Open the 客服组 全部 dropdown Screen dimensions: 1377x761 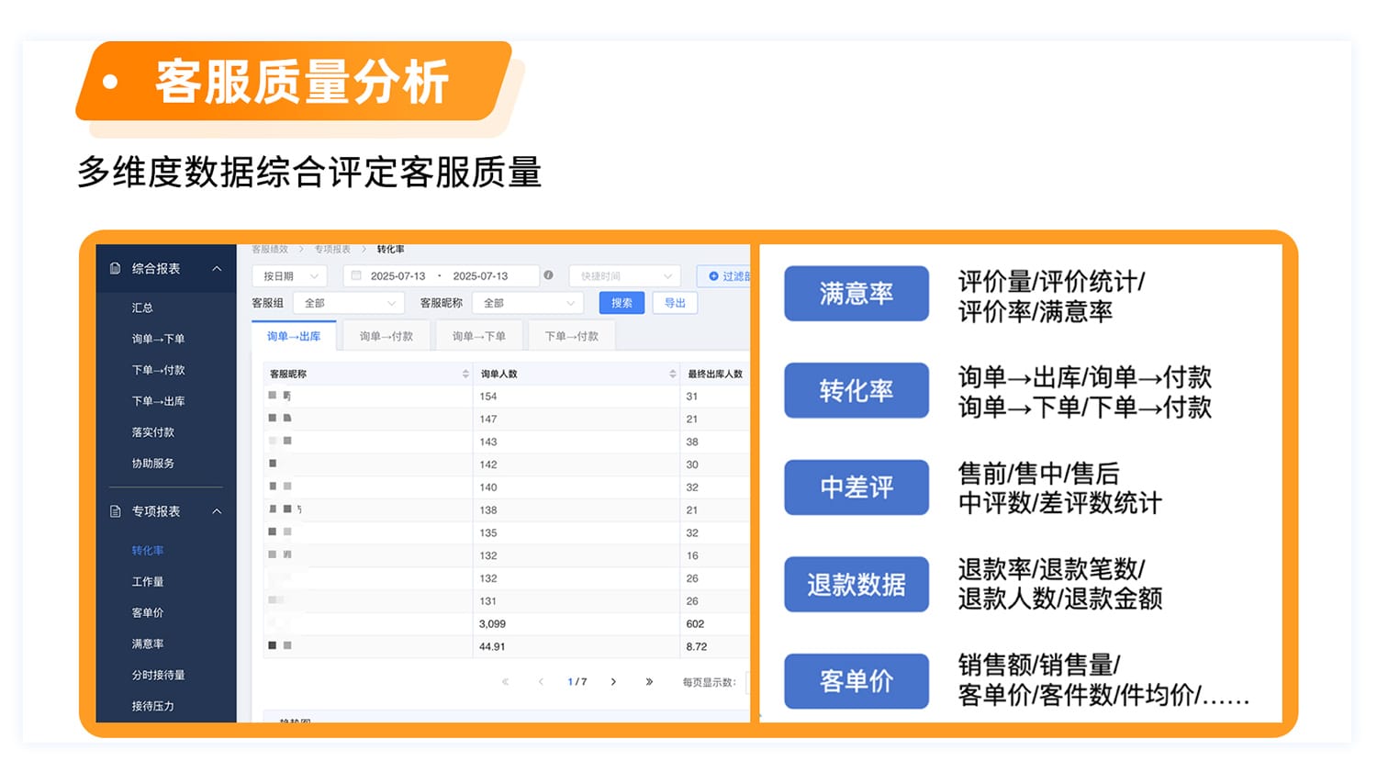349,303
